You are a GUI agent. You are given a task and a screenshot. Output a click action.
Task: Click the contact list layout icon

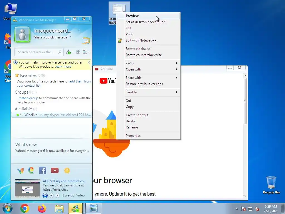[x=78, y=52]
